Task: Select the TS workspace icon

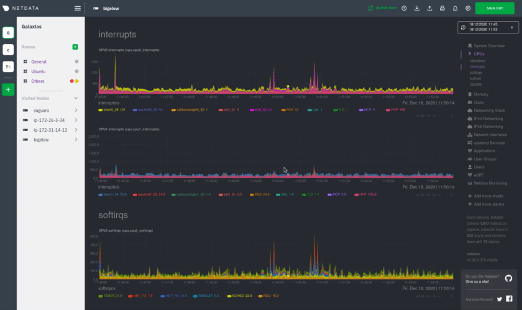Action: point(8,66)
